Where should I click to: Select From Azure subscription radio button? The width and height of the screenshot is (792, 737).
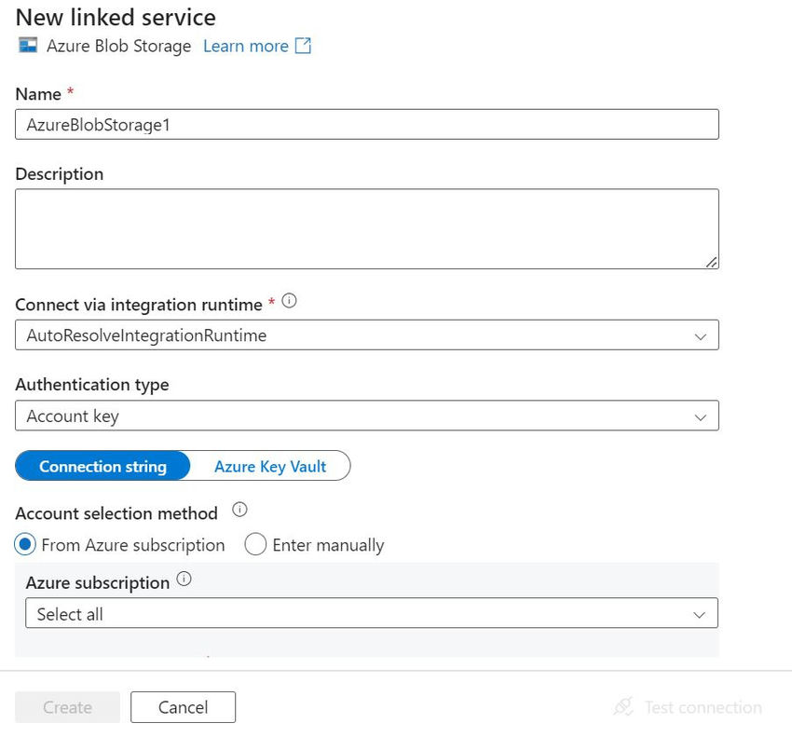(25, 544)
